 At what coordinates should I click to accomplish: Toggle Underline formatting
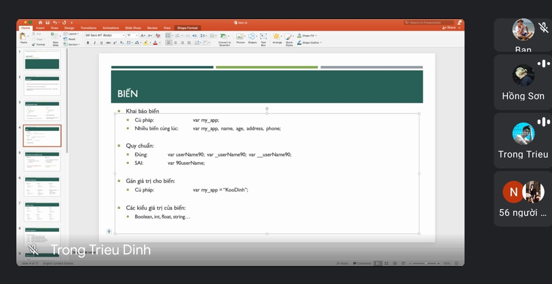(101, 43)
